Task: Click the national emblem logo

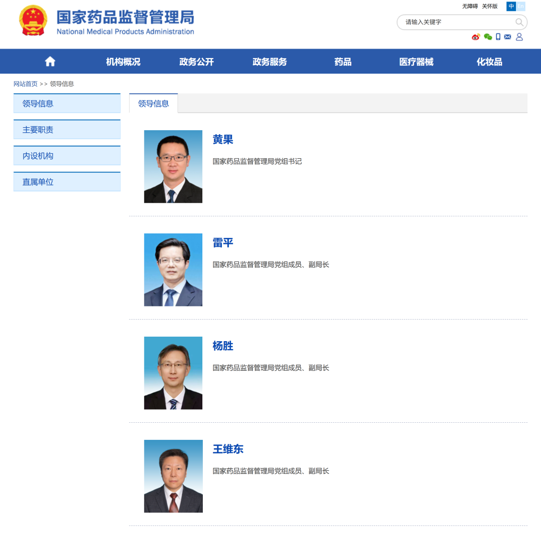Action: (33, 21)
